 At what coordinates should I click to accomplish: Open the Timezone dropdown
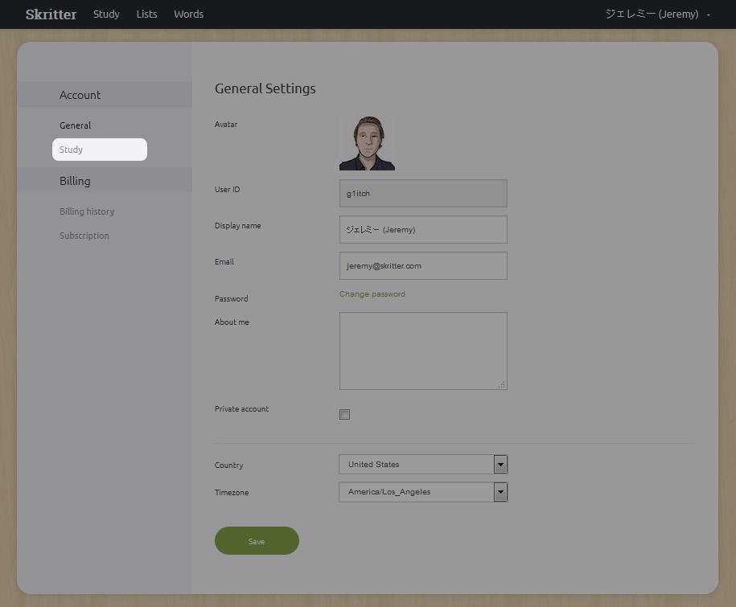[423, 492]
